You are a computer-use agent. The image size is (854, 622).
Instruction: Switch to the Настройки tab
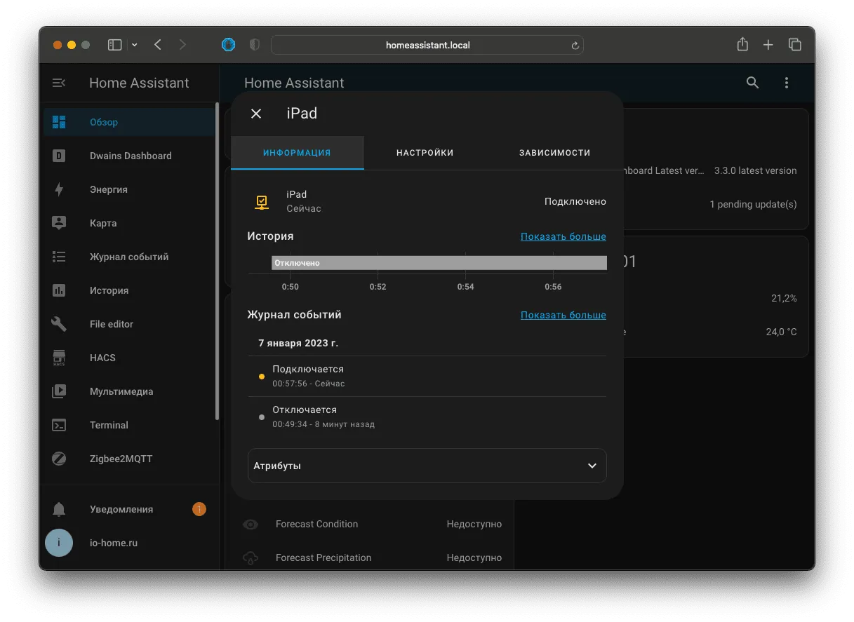tap(425, 152)
